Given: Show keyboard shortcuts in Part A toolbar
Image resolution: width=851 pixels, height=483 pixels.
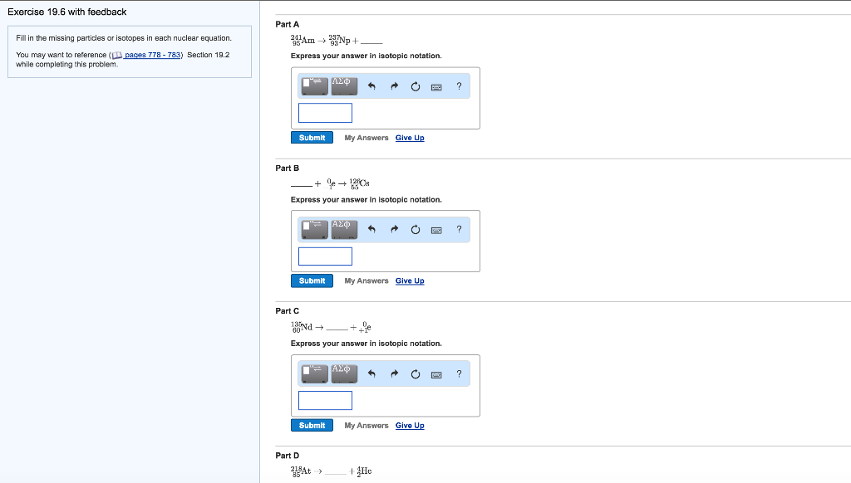Looking at the screenshot, I should [436, 86].
